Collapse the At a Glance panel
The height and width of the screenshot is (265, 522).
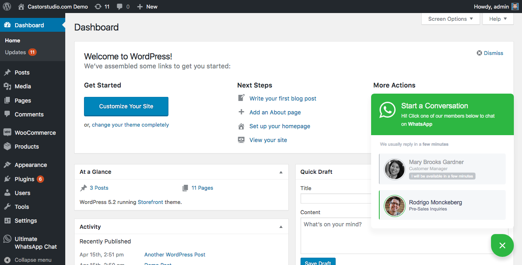tap(281, 172)
